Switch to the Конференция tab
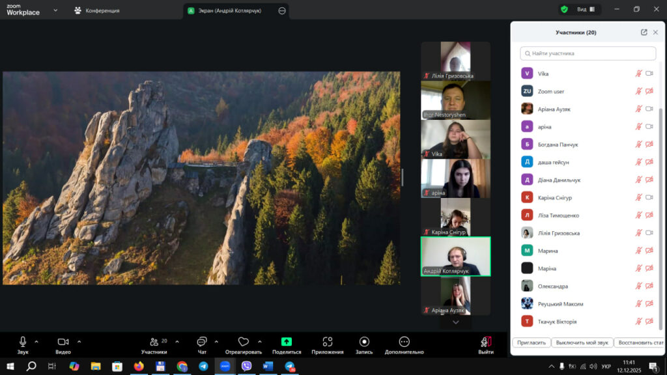This screenshot has height=375, width=667. 96,10
